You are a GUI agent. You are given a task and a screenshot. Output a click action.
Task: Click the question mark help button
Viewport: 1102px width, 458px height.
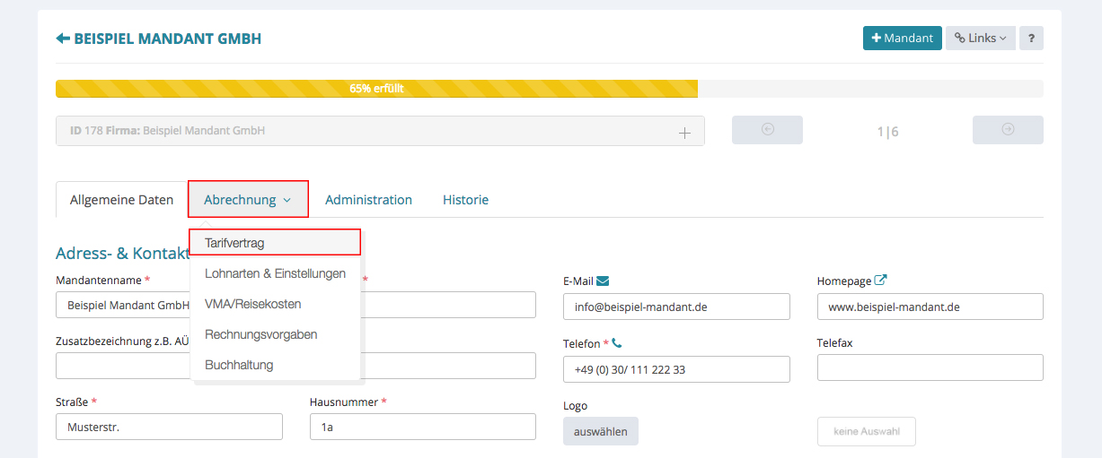(1031, 39)
